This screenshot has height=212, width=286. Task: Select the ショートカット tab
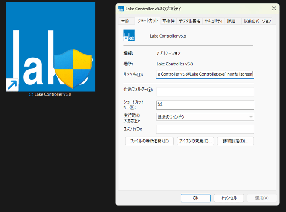[148, 20]
